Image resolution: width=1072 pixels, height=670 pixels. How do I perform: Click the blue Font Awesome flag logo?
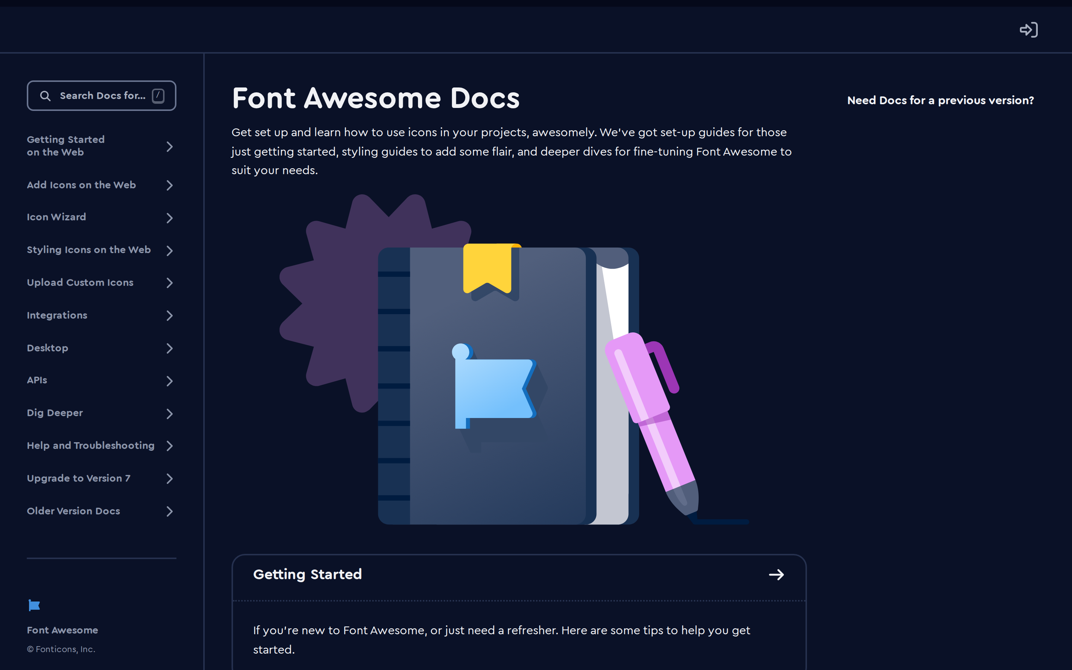[34, 605]
